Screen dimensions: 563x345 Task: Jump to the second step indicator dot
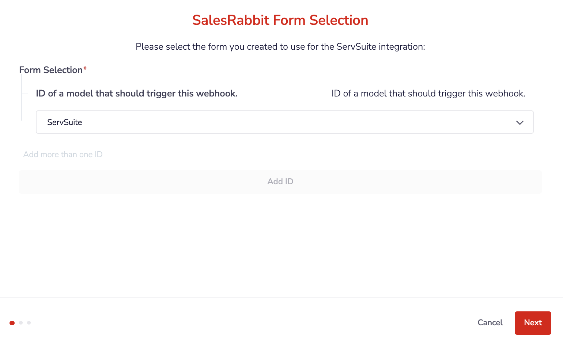[x=21, y=323]
